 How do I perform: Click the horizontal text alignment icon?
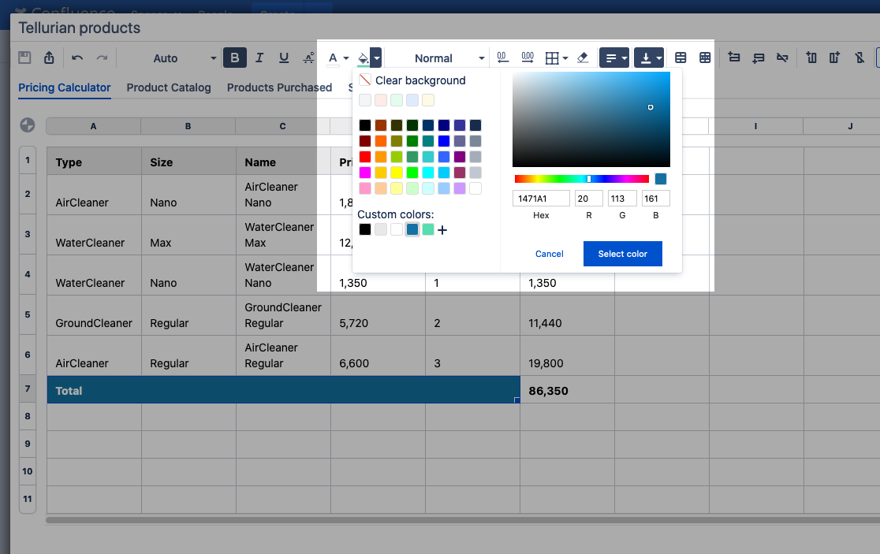tap(611, 58)
